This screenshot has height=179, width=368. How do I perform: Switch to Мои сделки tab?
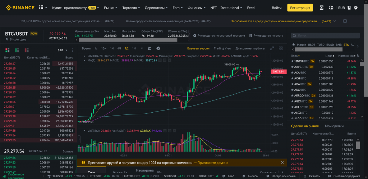click(x=334, y=126)
